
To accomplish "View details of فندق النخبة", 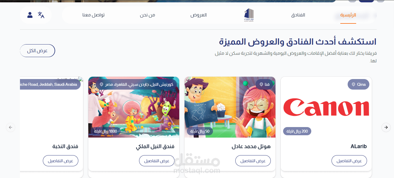I will click(x=60, y=161).
